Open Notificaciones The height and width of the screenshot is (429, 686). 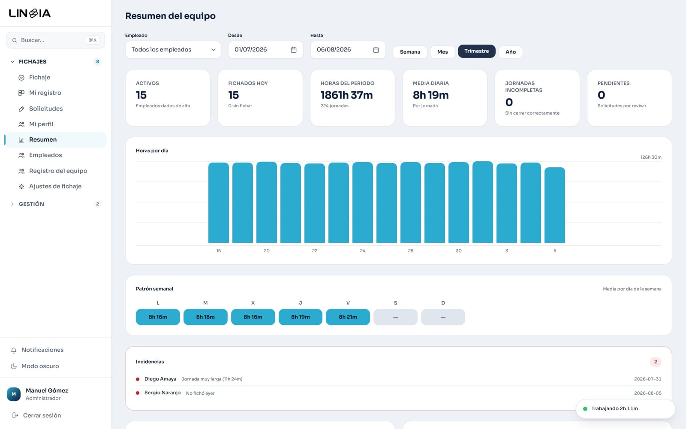click(x=55, y=350)
